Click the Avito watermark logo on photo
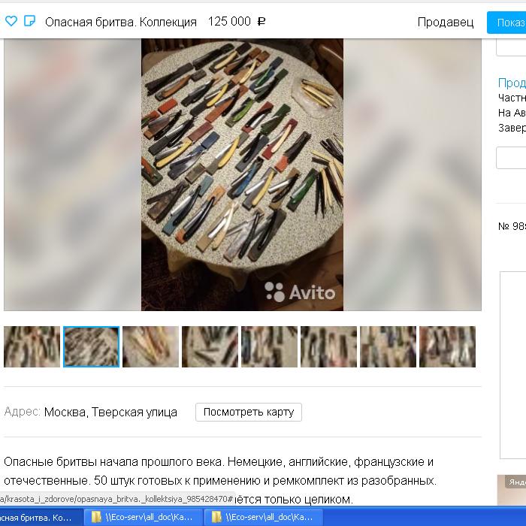 point(301,292)
